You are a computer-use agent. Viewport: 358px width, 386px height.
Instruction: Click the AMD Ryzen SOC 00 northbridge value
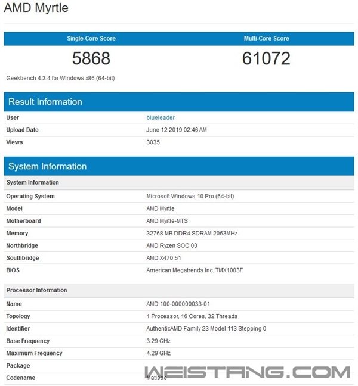tap(172, 245)
